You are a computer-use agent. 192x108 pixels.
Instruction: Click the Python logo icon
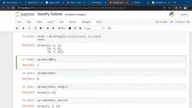pos(172,14)
